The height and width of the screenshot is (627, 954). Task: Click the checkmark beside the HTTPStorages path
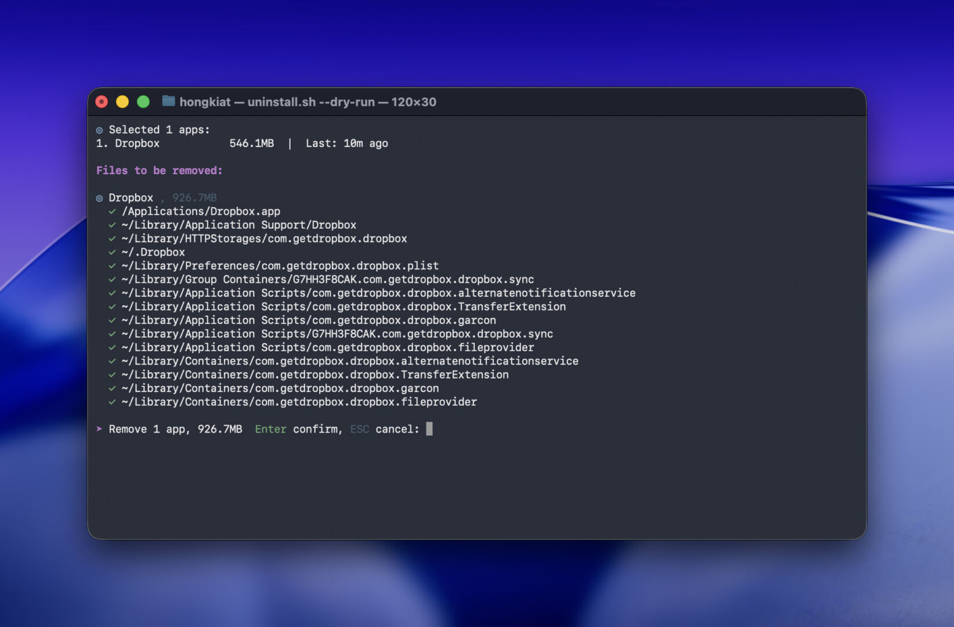112,239
